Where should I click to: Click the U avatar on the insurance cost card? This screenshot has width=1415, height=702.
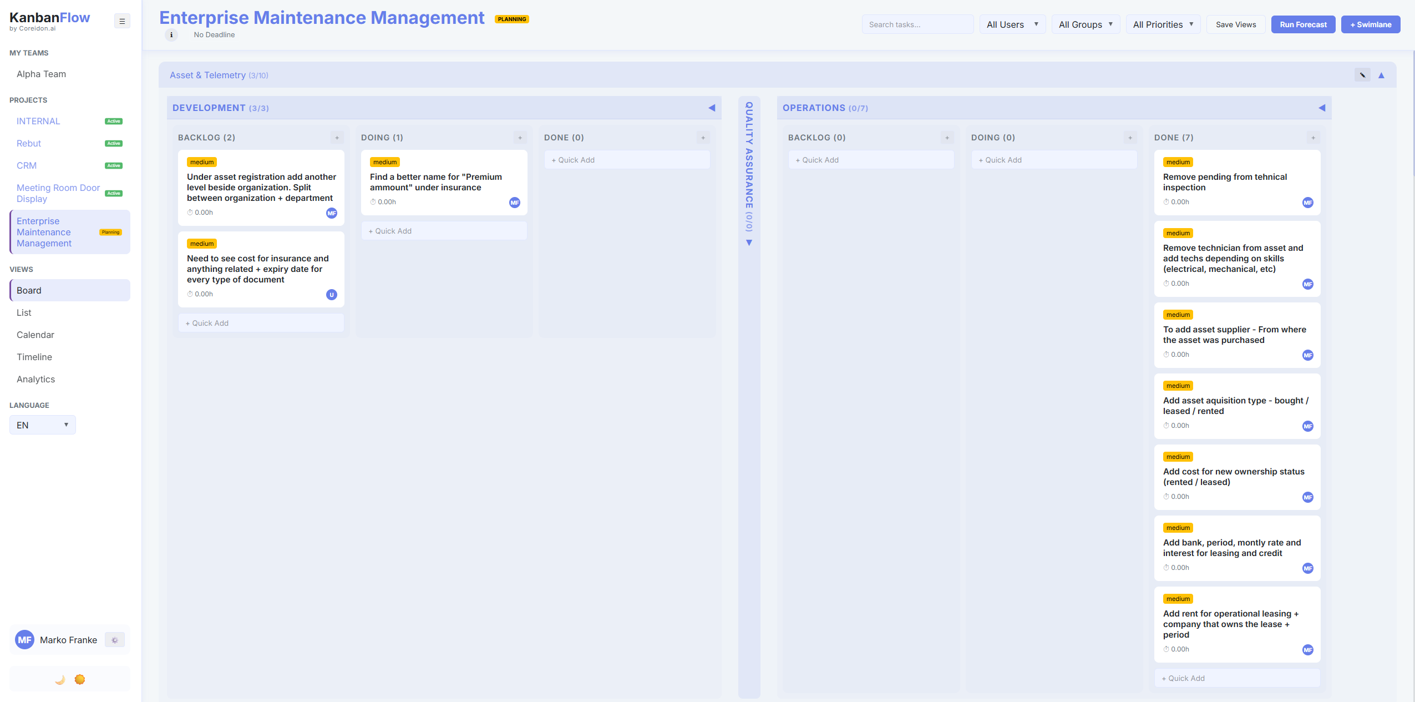point(331,295)
